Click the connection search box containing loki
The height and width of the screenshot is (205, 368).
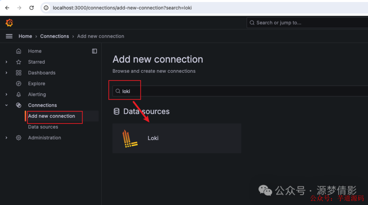[x=240, y=91]
